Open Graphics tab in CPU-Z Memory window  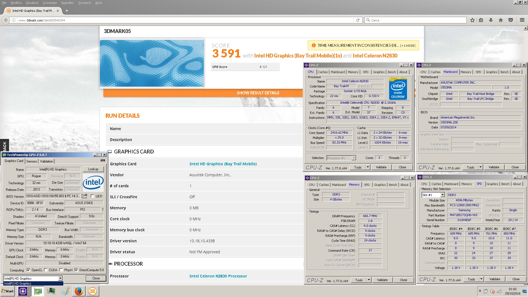[x=380, y=185]
